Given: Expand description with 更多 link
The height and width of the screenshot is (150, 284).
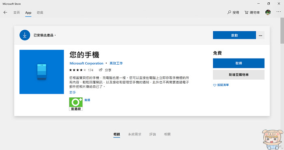Looking at the screenshot, I should tap(73, 92).
